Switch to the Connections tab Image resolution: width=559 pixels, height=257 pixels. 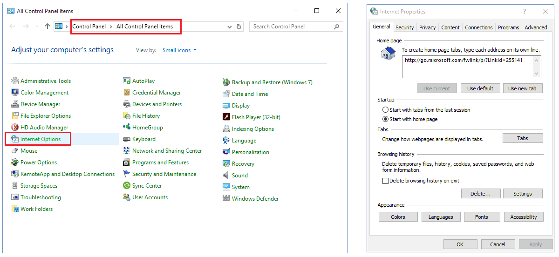pos(479,27)
